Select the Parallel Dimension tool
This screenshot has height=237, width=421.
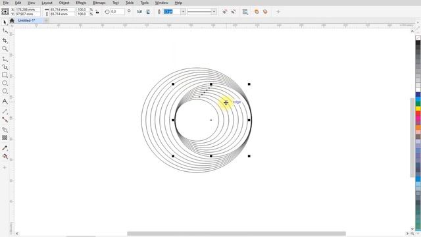(5, 111)
